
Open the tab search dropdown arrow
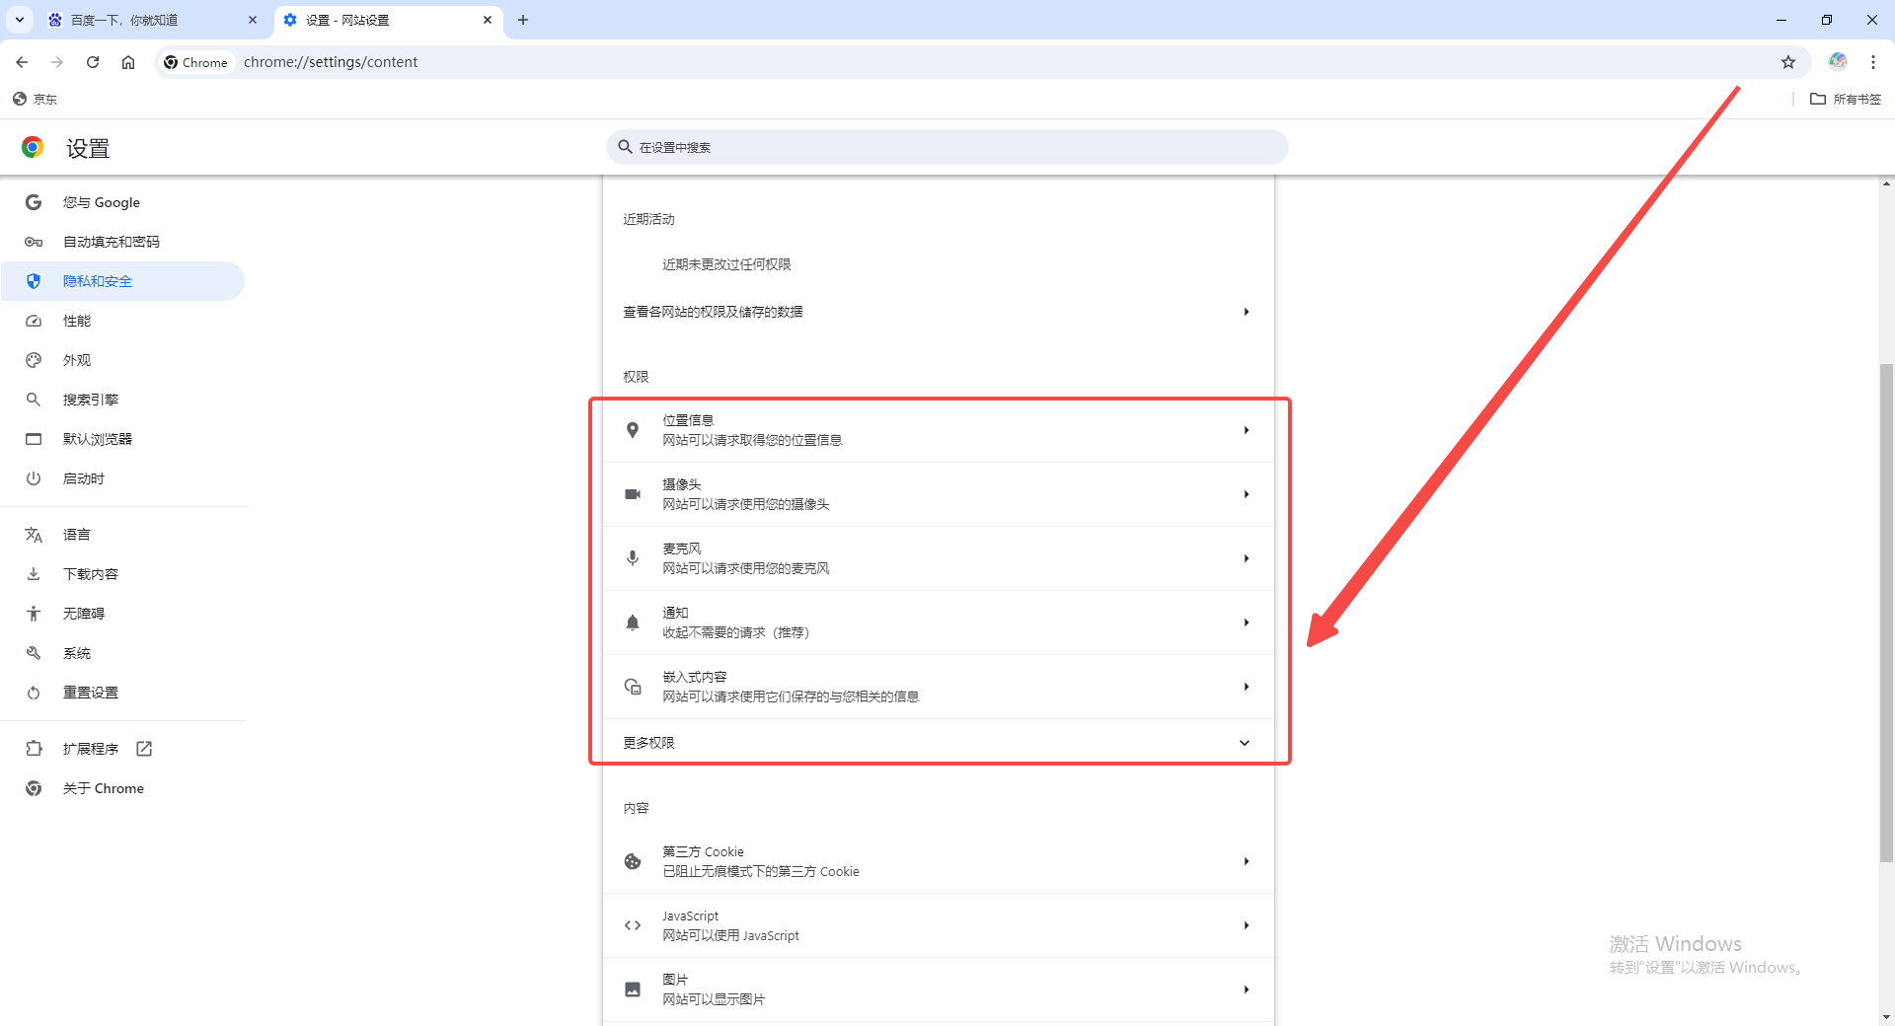pos(19,20)
